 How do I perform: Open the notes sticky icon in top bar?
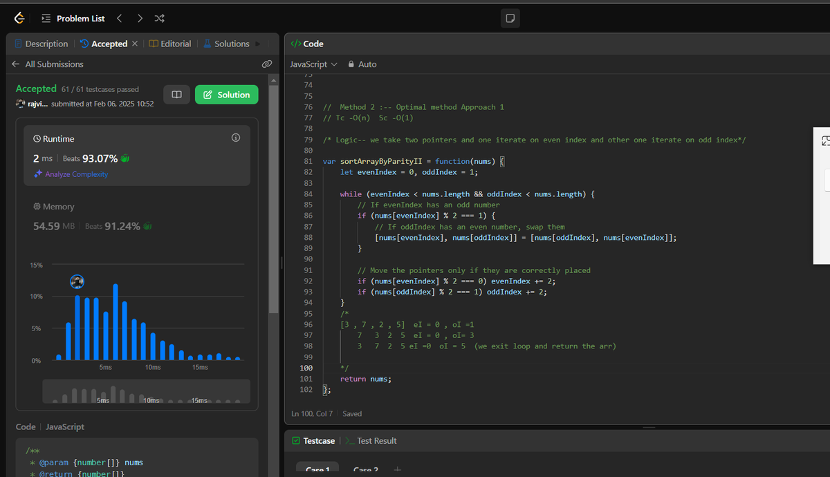pos(510,18)
